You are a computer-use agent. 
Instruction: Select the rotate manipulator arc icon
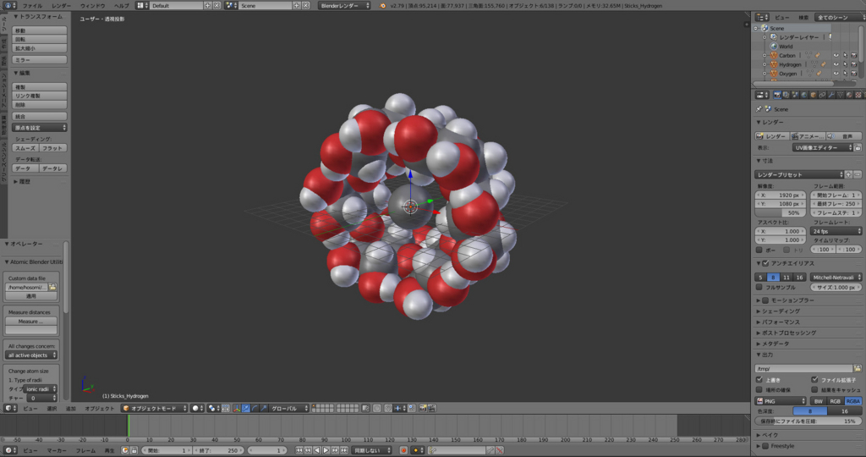coord(254,409)
